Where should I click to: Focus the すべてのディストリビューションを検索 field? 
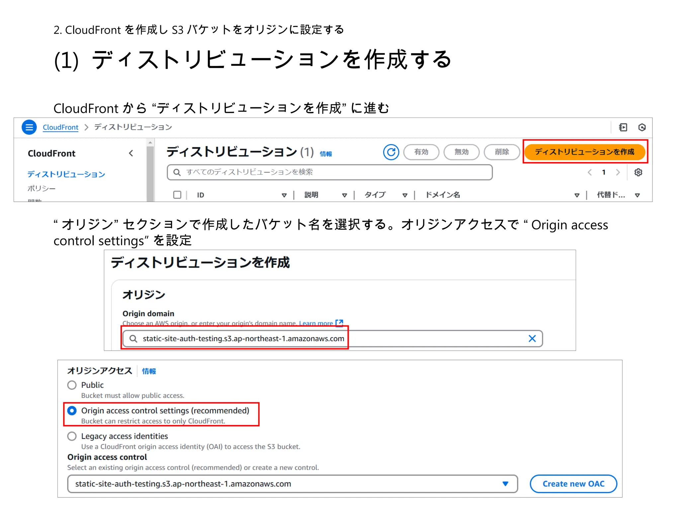pos(329,172)
